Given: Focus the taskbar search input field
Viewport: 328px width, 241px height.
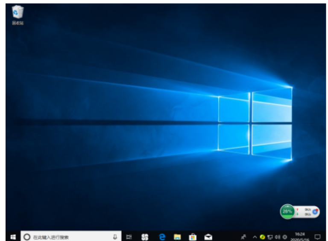Looking at the screenshot, I should [71, 237].
